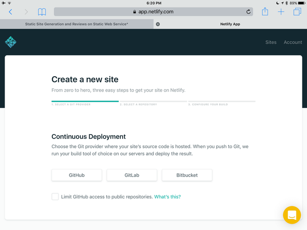Open the yellow chat support bubble
307x230 pixels.
click(292, 215)
